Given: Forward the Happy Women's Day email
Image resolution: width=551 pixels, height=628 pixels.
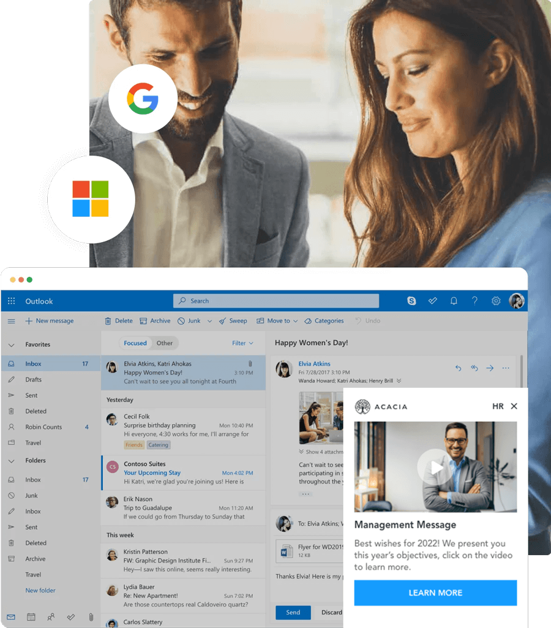Looking at the screenshot, I should (490, 368).
